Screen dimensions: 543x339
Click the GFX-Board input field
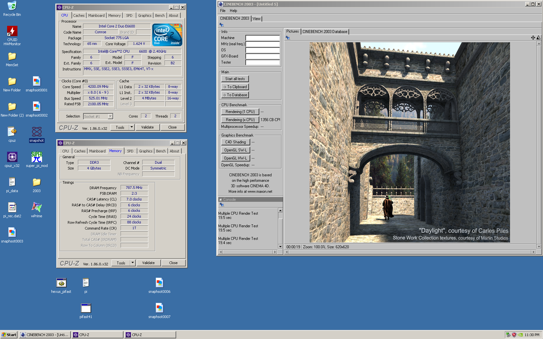(262, 56)
